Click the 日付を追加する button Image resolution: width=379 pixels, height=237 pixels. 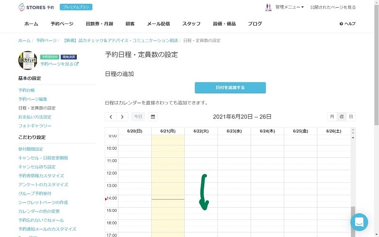coord(230,88)
